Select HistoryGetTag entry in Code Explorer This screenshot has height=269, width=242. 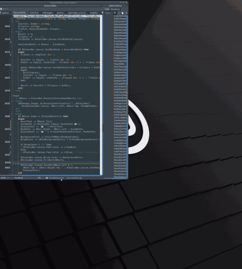point(120,129)
